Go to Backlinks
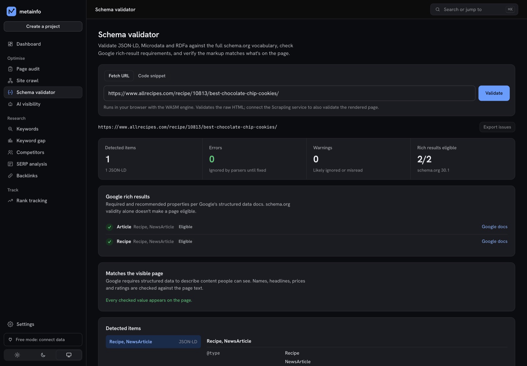 pyautogui.click(x=43, y=176)
